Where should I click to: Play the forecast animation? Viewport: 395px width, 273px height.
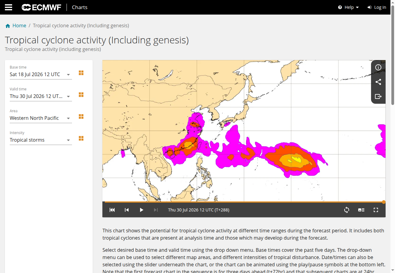141,210
